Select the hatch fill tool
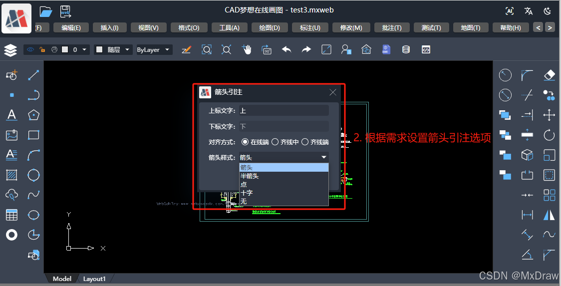This screenshot has width=561, height=286. pyautogui.click(x=11, y=175)
